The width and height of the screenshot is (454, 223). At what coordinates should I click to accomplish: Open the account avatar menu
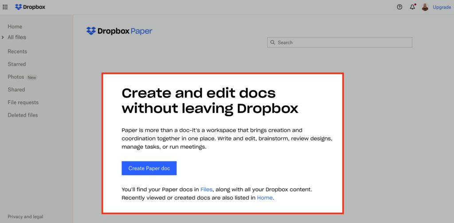click(x=425, y=7)
